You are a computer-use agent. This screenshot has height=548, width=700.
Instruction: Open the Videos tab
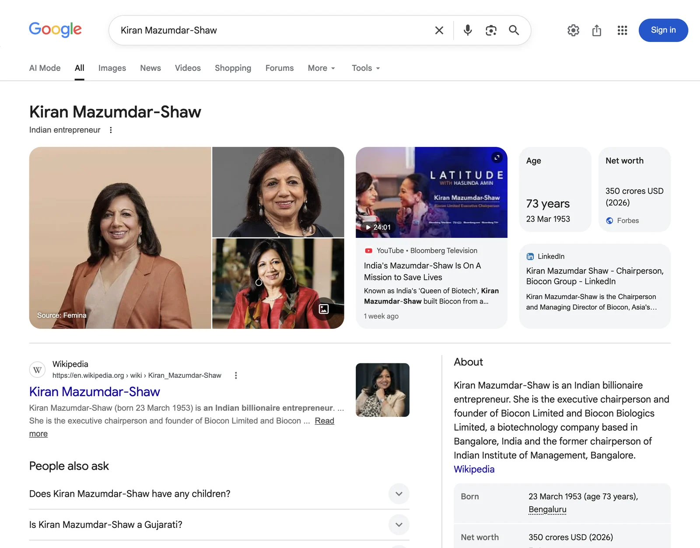[188, 68]
